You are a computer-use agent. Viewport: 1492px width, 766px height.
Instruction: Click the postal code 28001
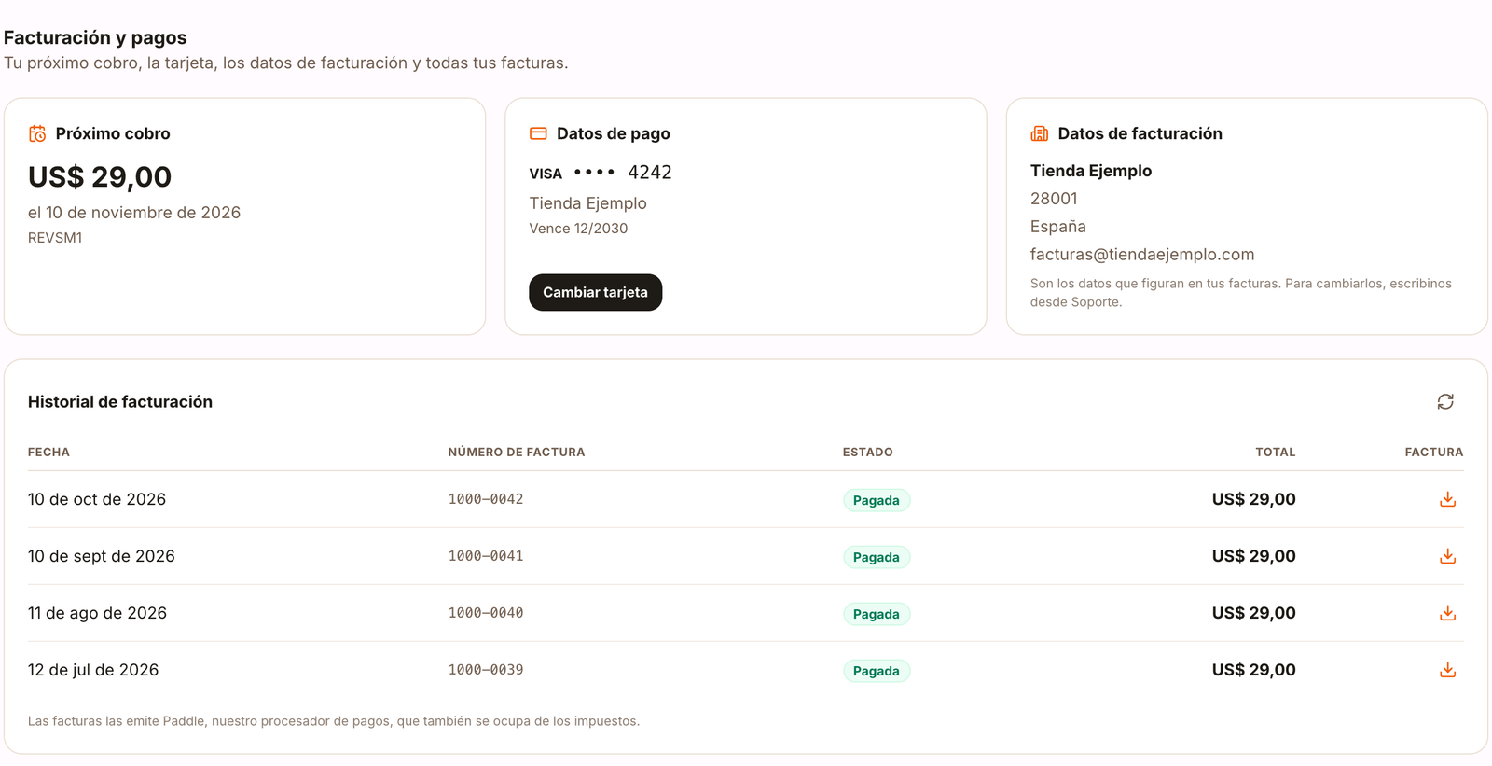pyautogui.click(x=1054, y=198)
